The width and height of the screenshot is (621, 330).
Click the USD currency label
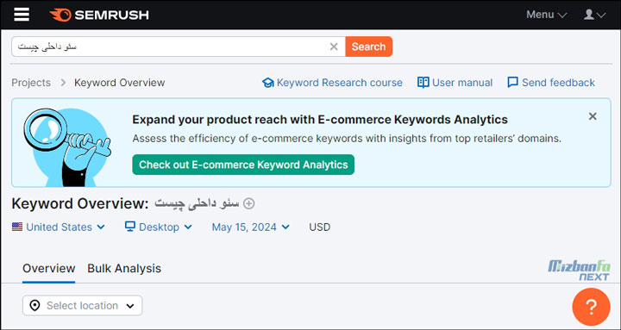click(320, 227)
